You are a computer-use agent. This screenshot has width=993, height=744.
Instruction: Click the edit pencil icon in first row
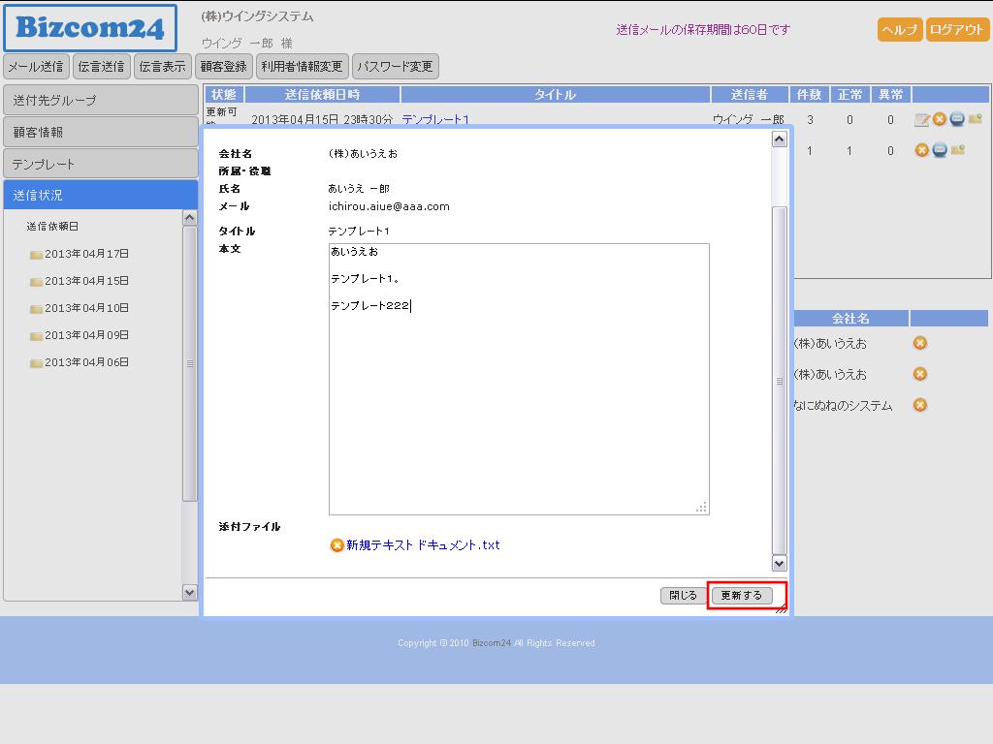pyautogui.click(x=922, y=120)
